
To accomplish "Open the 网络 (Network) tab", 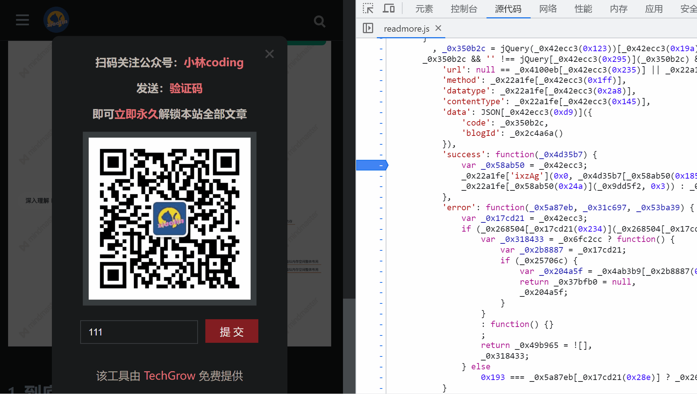I will [548, 9].
